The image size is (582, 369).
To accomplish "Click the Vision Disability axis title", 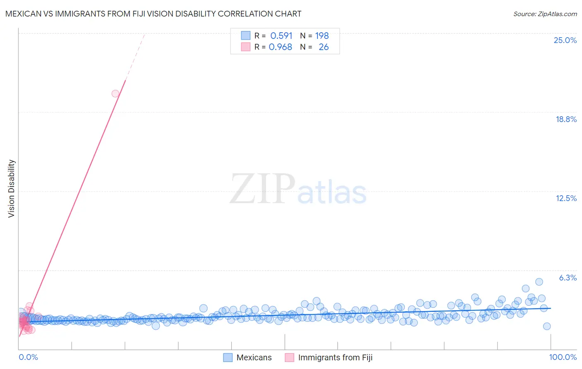I will [x=12, y=189].
